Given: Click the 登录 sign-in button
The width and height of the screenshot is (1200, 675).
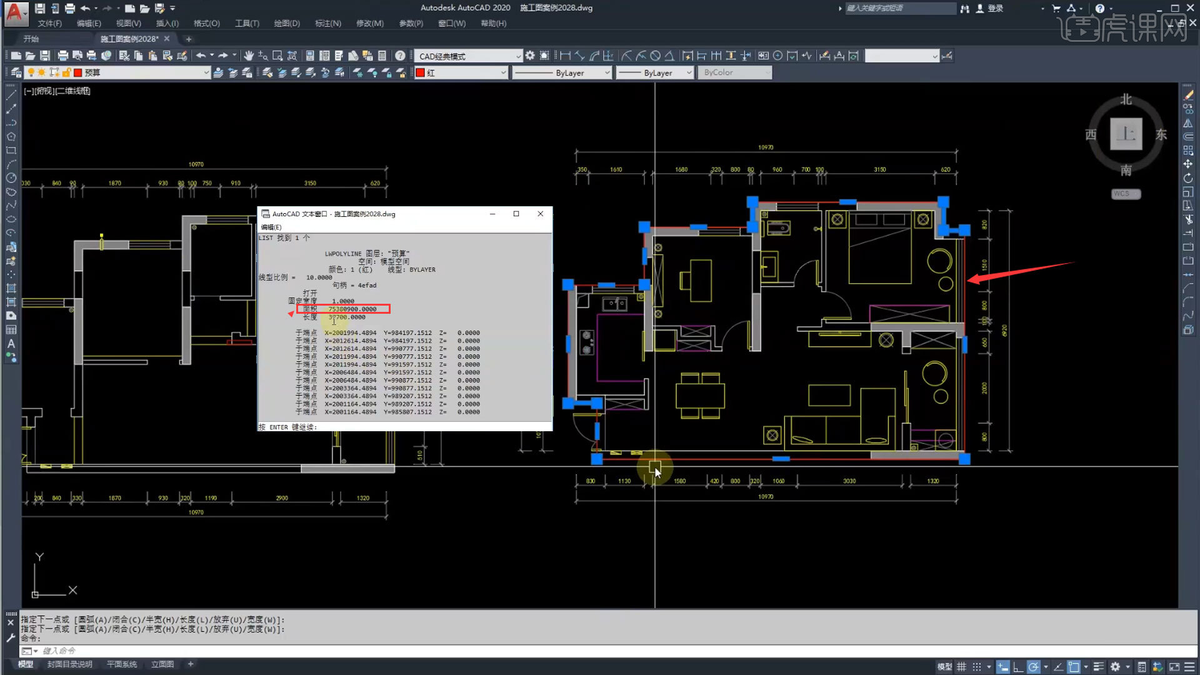Looking at the screenshot, I should pos(995,8).
